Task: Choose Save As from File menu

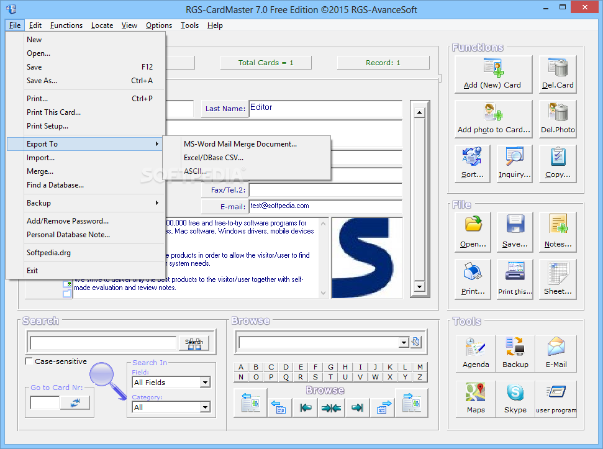Action: tap(84, 81)
